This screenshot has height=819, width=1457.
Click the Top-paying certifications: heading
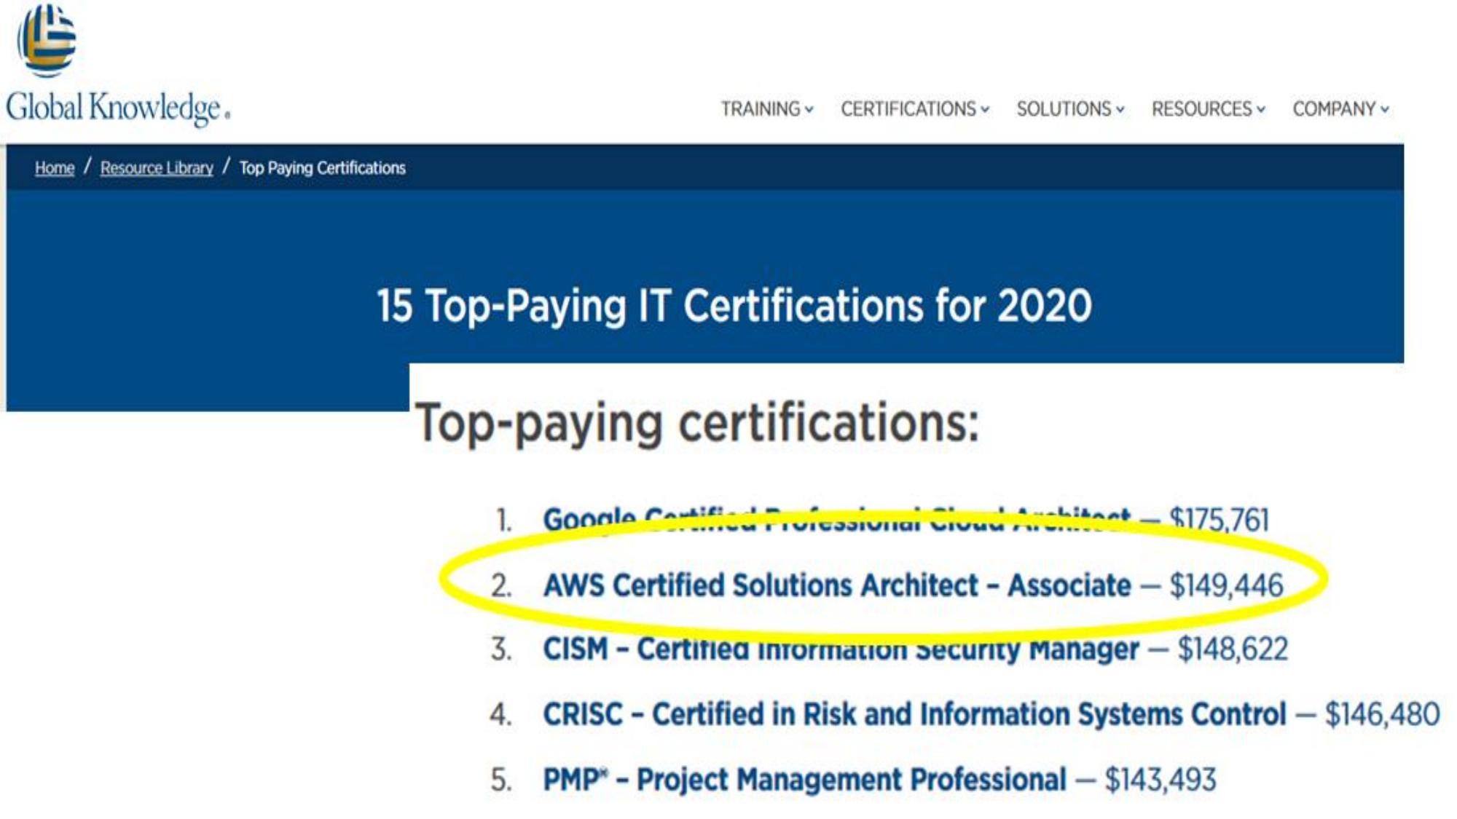click(x=697, y=424)
